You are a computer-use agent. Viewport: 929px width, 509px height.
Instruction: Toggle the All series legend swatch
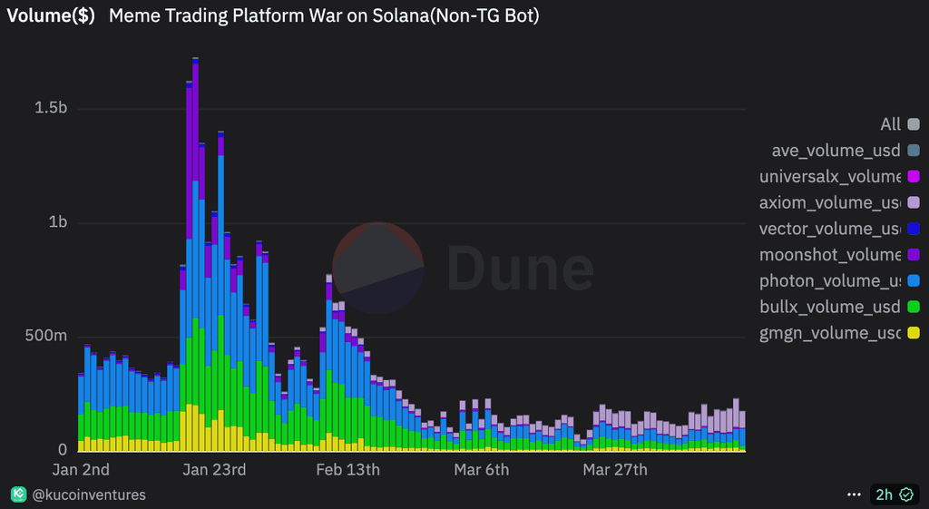[914, 124]
